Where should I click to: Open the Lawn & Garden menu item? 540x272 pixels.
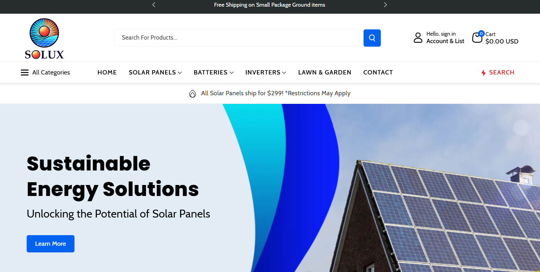tap(325, 73)
